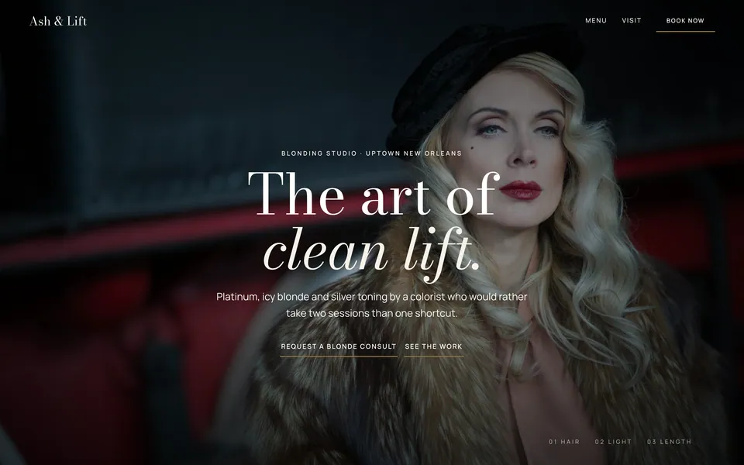Open the Ash & Lift logo link

pyautogui.click(x=58, y=21)
